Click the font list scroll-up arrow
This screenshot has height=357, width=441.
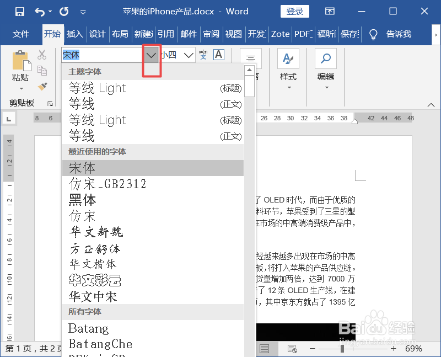[x=250, y=70]
